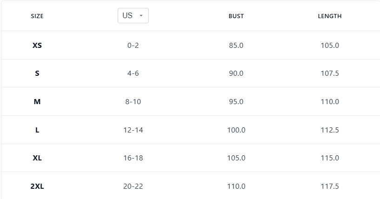The width and height of the screenshot is (380, 199).
Task: Click the 0-2 US size cell
Action: pos(133,46)
